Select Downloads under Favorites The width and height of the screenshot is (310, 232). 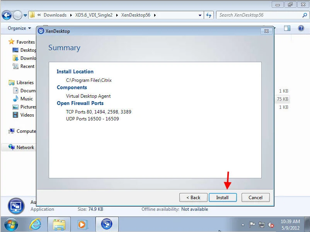(28, 58)
